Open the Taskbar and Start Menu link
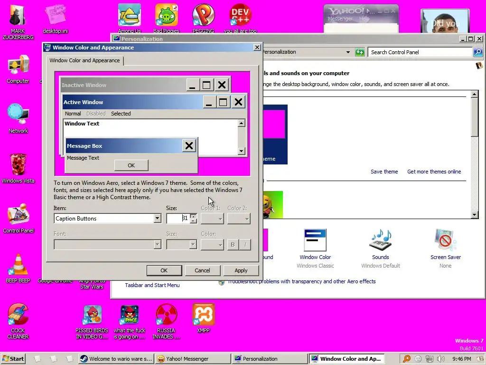The height and width of the screenshot is (365, 486). click(152, 285)
